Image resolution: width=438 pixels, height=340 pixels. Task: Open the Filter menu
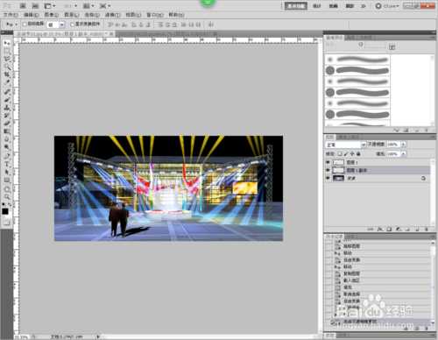coord(112,15)
